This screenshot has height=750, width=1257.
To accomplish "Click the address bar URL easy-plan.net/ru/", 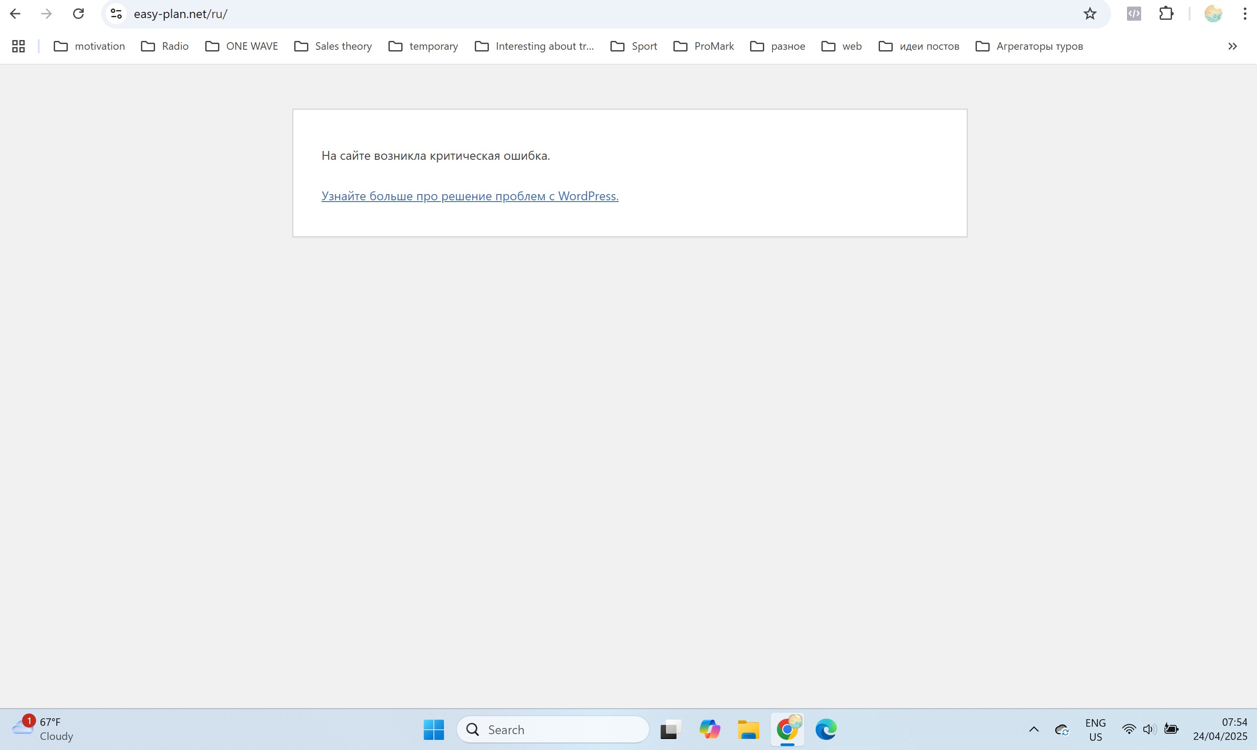I will 181,14.
